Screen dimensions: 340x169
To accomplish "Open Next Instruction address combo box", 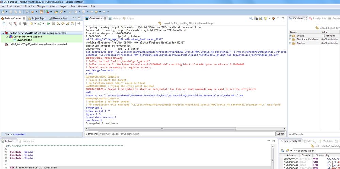I will [316, 151].
